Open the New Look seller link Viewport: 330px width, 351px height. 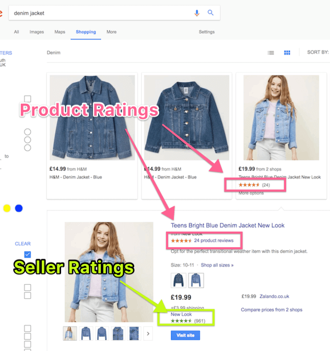pyautogui.click(x=181, y=314)
